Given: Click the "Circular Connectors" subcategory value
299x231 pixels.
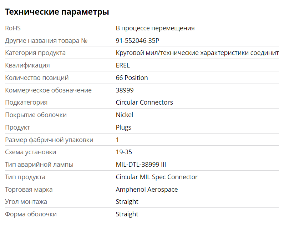Looking at the screenshot, I should pos(144,102).
